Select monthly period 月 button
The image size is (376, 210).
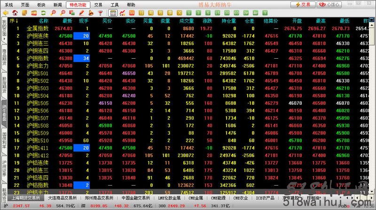coord(160,13)
